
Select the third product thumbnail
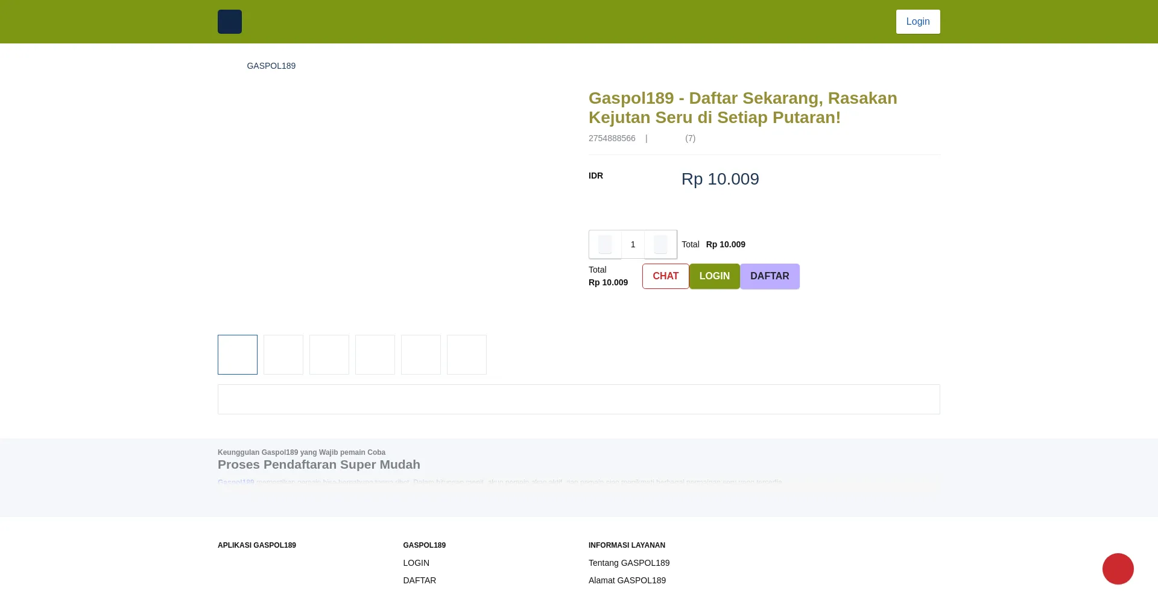tap(329, 354)
